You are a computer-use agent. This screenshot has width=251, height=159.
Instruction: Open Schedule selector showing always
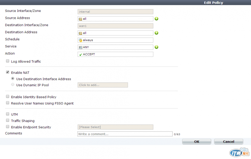coord(115,40)
